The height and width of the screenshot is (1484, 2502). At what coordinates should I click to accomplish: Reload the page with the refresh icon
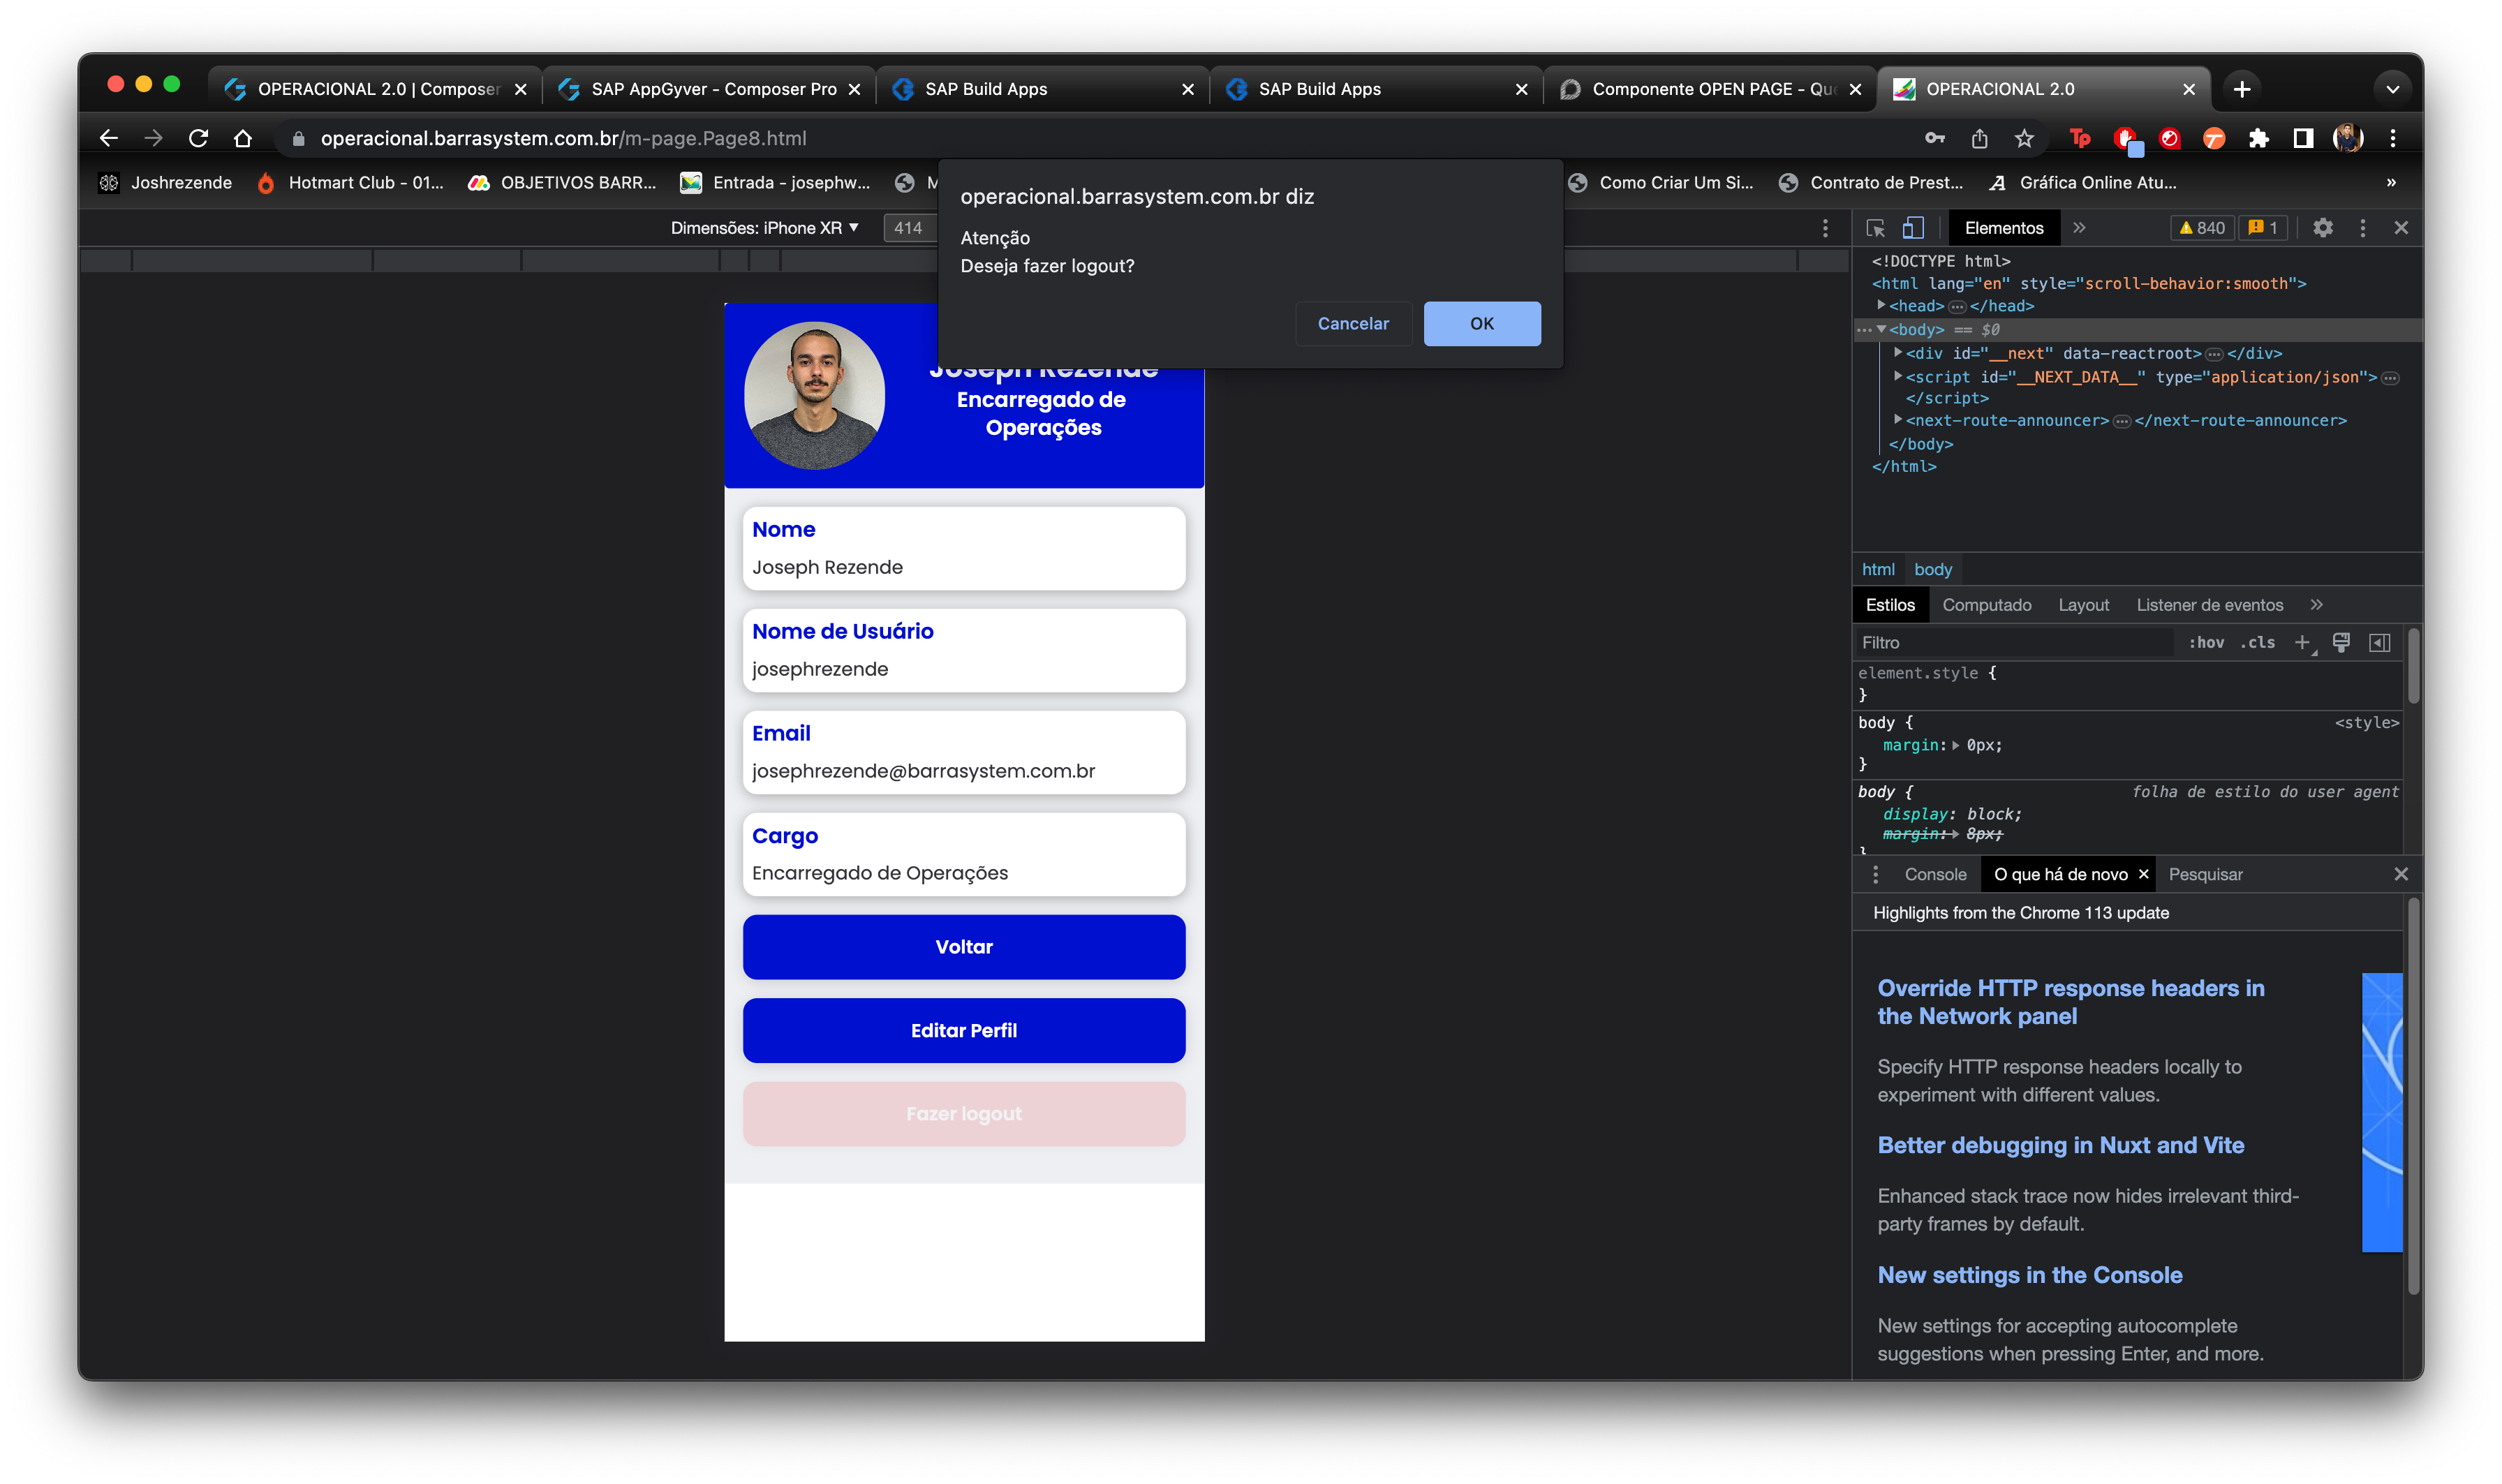pyautogui.click(x=198, y=138)
